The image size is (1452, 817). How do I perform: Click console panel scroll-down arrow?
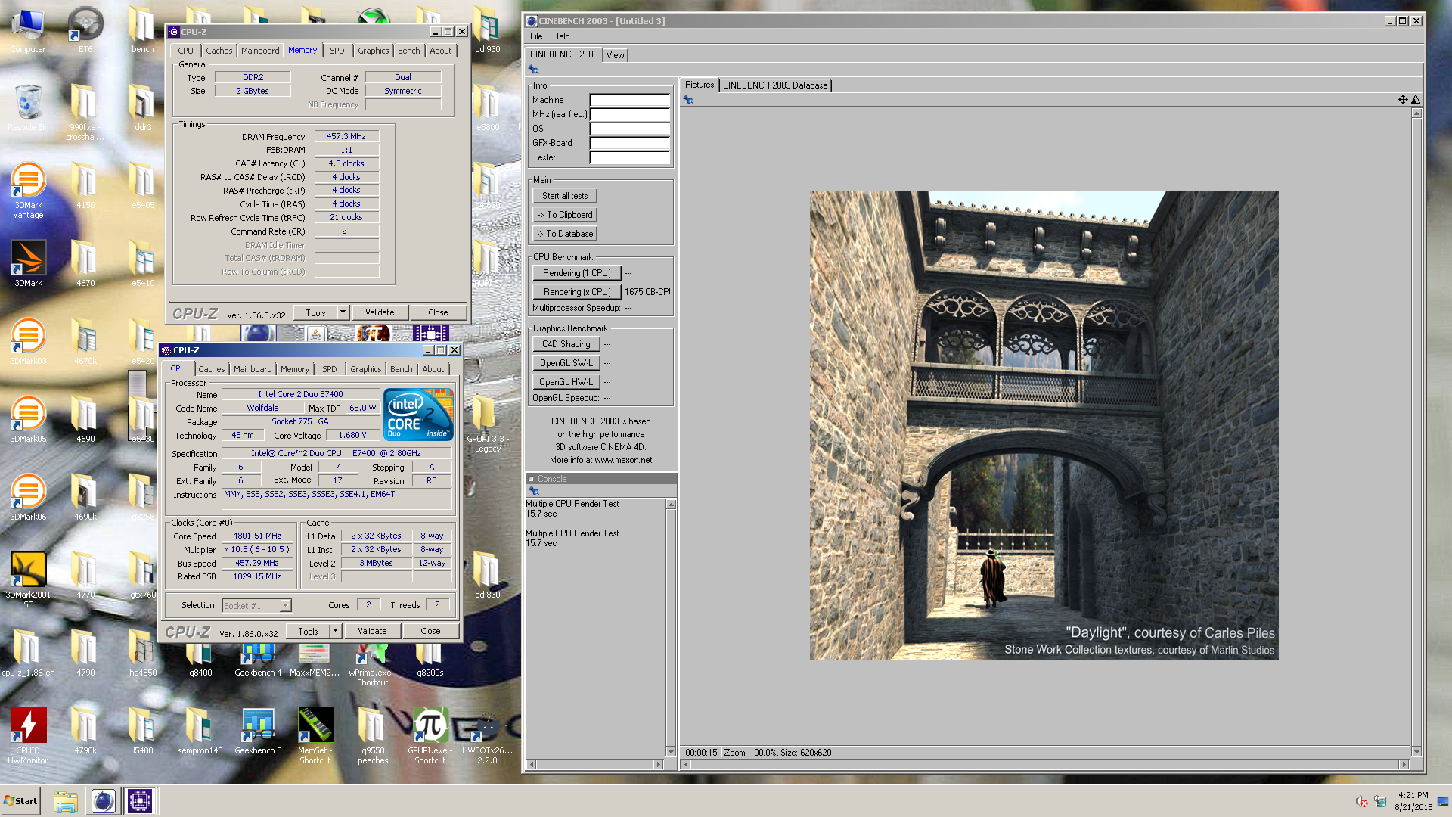(671, 752)
